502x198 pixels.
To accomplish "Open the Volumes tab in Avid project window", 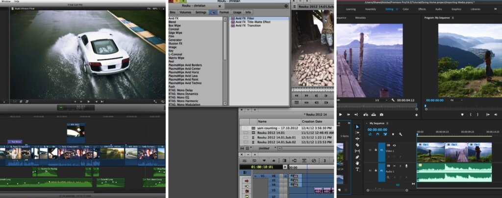I will 185,12.
